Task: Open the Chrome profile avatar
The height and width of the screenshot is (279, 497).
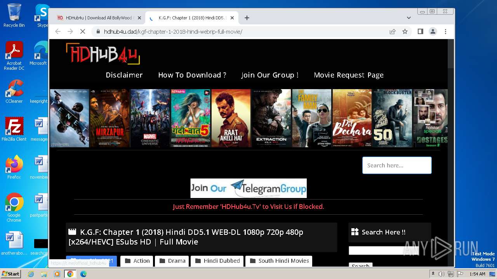Action: coord(433,31)
